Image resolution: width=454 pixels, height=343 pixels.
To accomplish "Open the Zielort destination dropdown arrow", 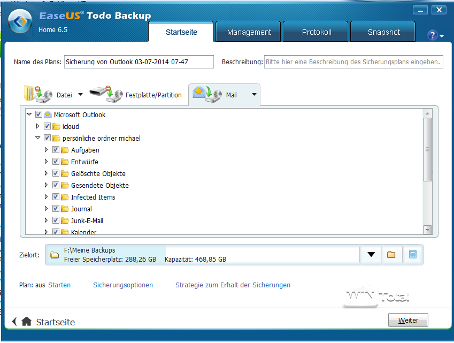I will tap(371, 255).
